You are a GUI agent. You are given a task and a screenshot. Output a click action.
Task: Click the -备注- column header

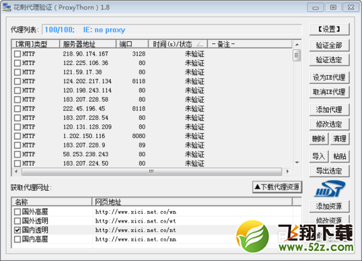(250, 44)
